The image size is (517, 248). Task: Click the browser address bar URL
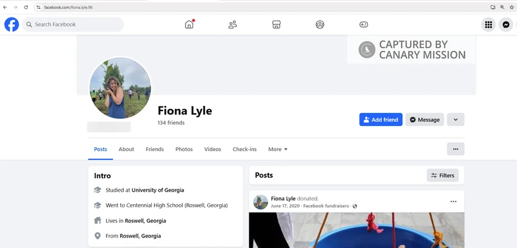point(69,7)
